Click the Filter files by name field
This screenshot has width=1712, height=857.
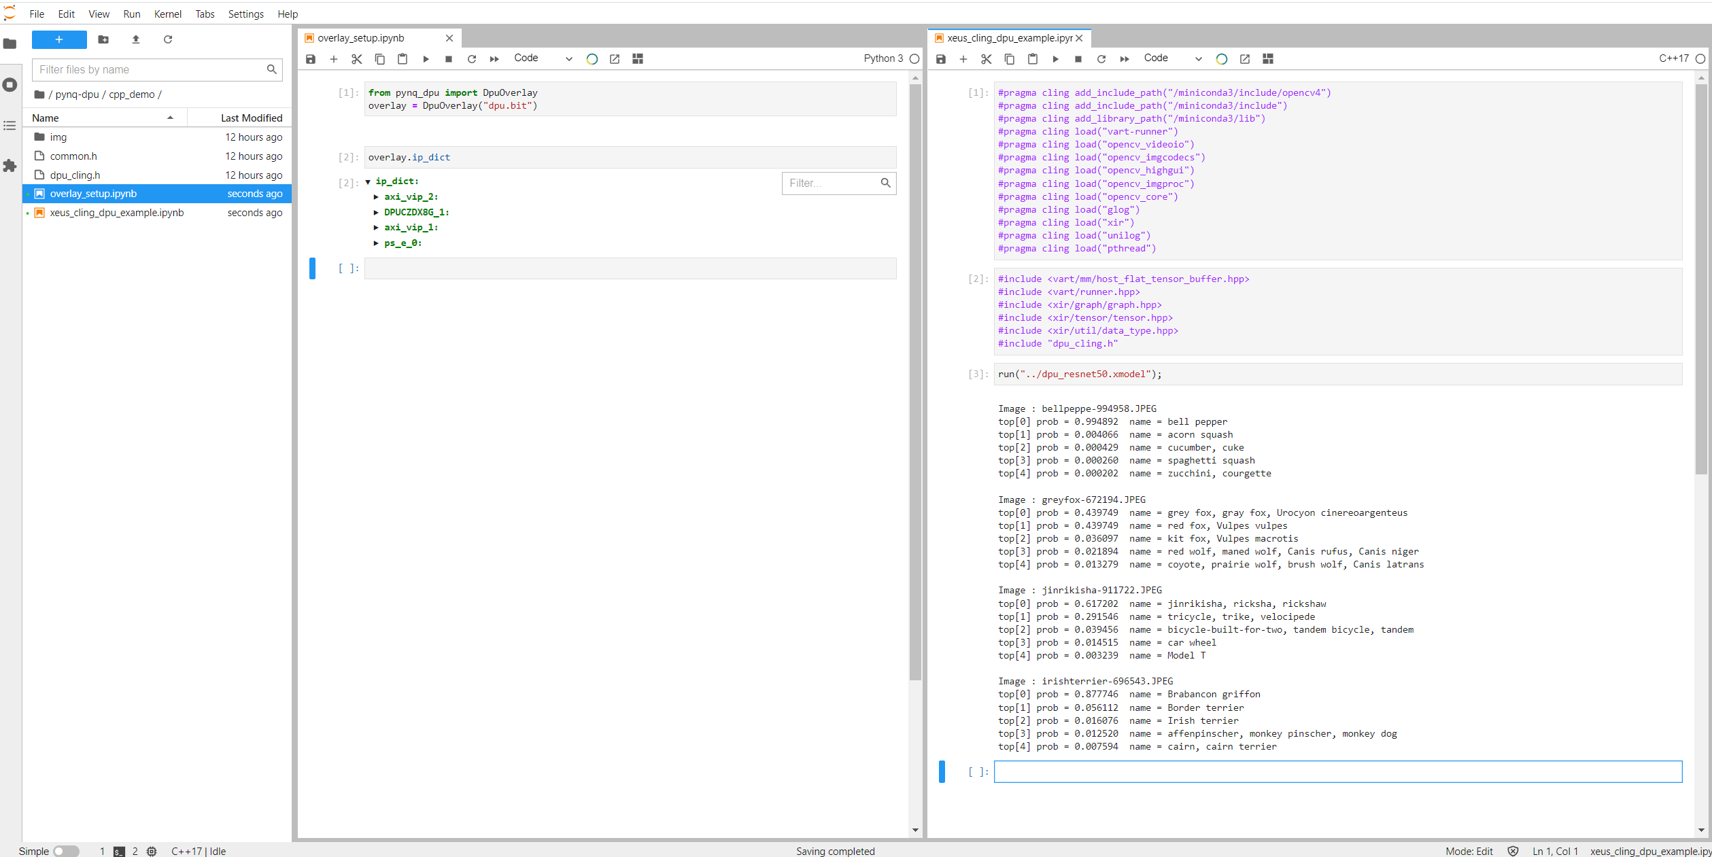point(157,69)
